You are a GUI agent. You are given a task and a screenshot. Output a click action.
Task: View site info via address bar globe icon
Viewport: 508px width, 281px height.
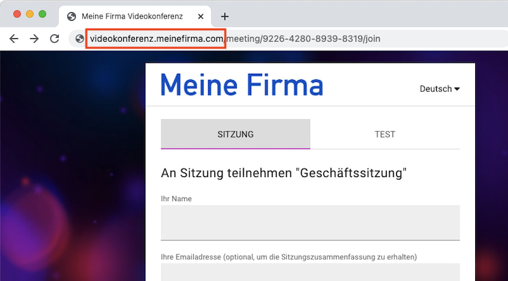(79, 39)
